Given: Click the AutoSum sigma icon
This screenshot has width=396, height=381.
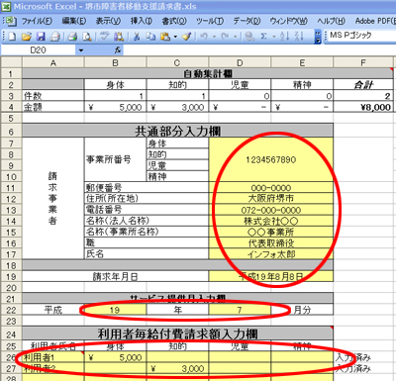Looking at the screenshot, I should tap(263, 37).
